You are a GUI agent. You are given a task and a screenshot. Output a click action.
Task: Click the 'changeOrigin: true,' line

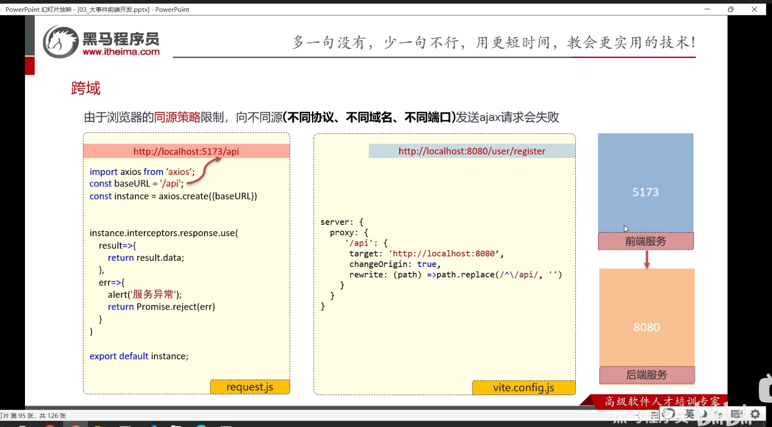pos(395,264)
